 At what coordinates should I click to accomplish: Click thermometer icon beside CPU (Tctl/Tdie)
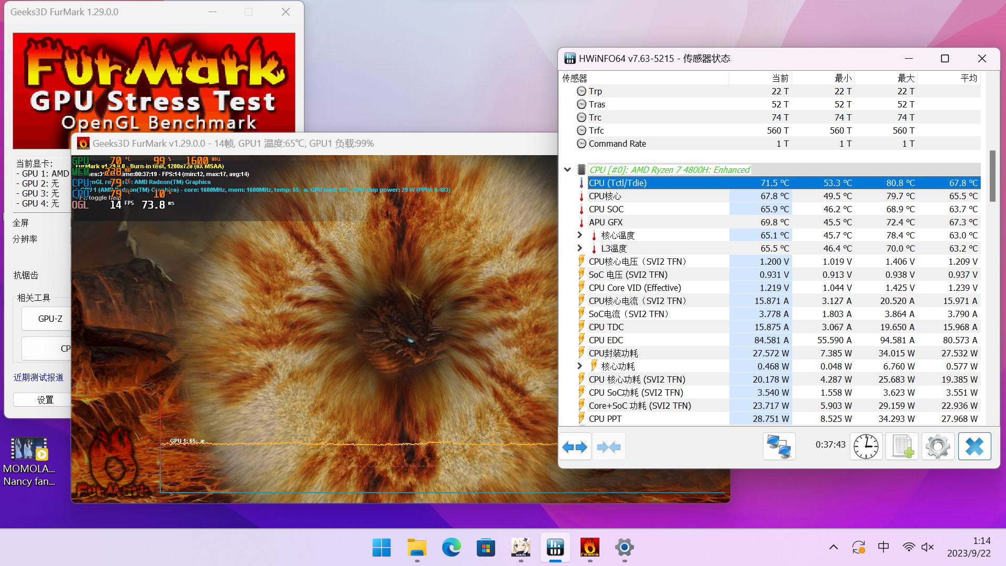[581, 183]
